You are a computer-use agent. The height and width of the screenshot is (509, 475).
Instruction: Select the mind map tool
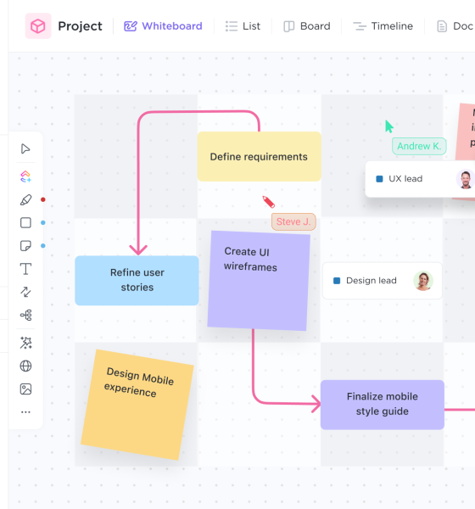pos(25,315)
